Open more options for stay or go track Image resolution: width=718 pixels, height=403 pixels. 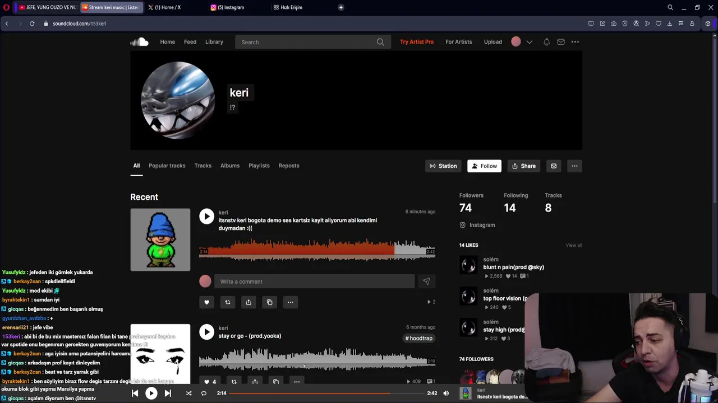[297, 382]
